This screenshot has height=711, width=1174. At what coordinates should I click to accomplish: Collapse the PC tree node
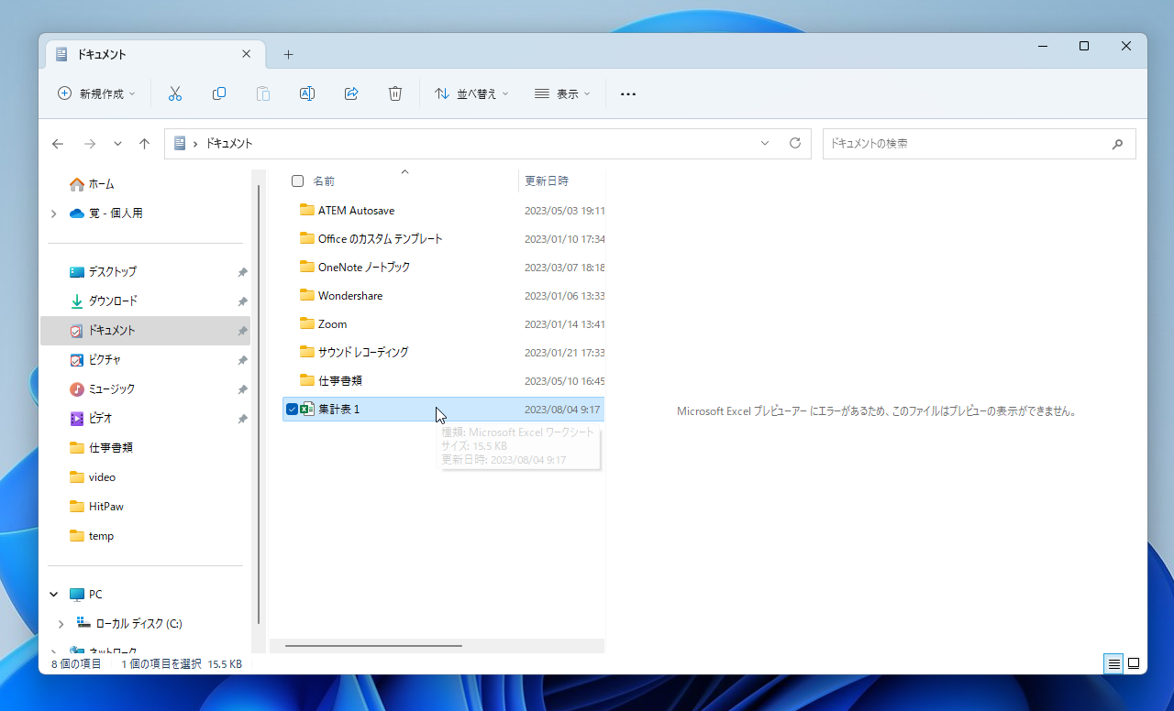tap(54, 595)
